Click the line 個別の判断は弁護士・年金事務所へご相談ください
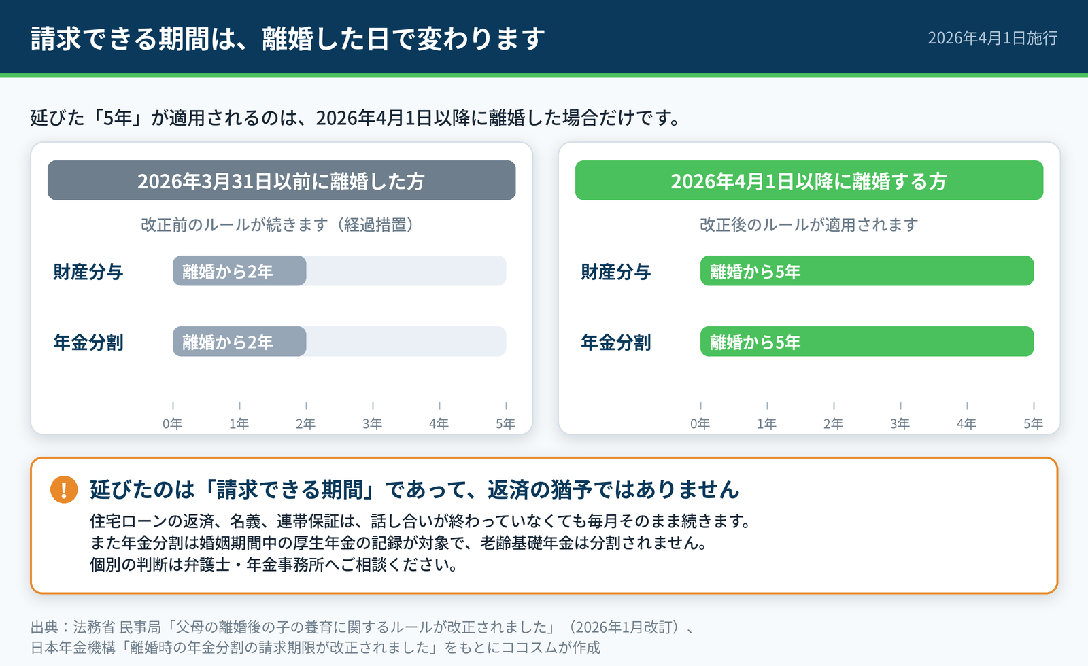 [x=275, y=565]
